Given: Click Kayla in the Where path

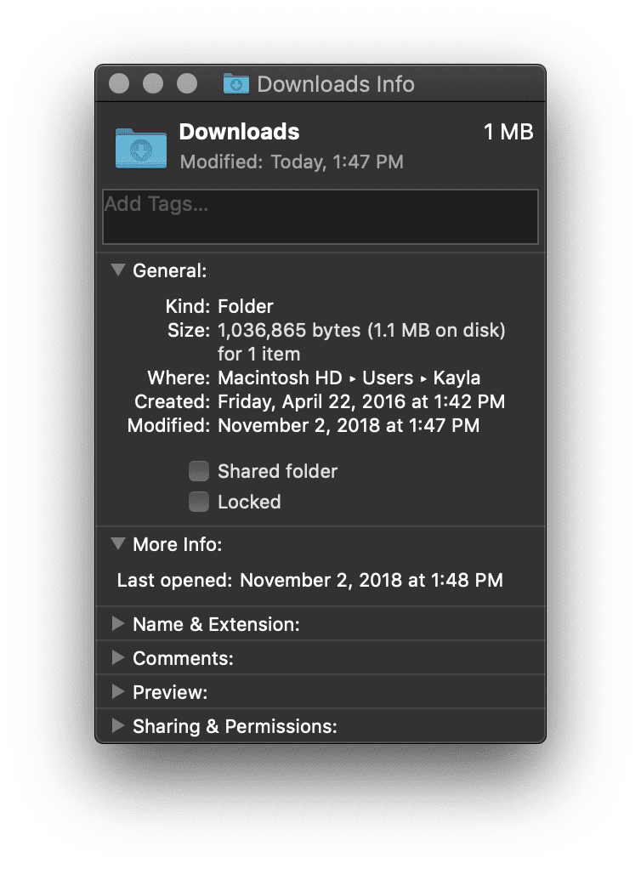Looking at the screenshot, I should 458,378.
